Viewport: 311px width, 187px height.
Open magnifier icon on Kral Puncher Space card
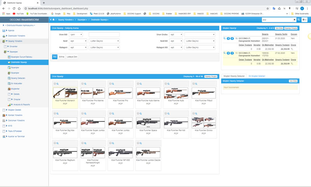(141, 113)
